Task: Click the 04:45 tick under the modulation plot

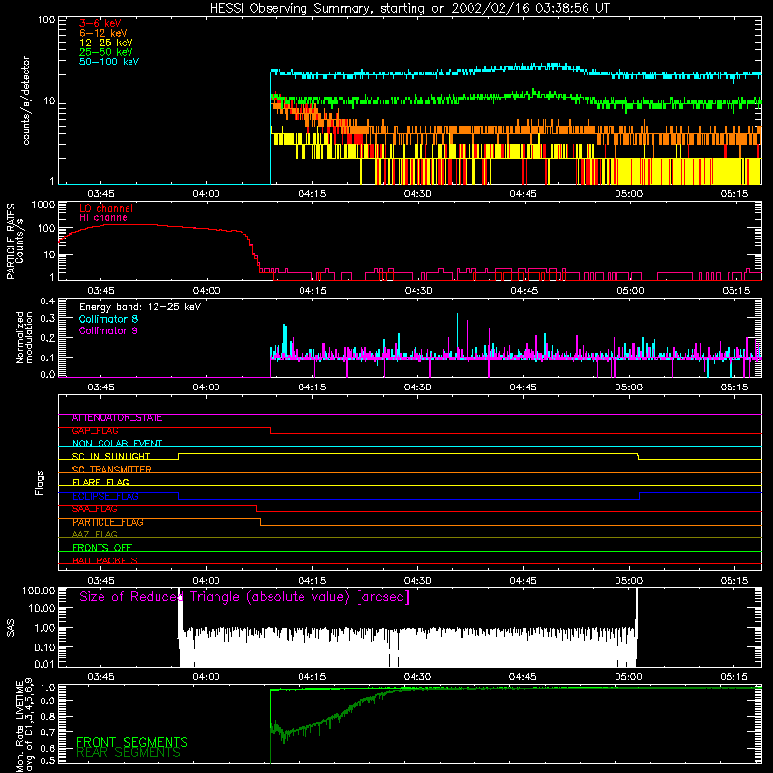Action: (x=523, y=387)
